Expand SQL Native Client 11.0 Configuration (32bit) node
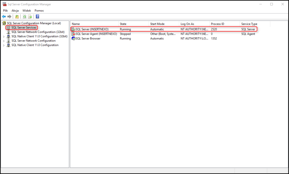The height and width of the screenshot is (174, 289). click(x=4, y=37)
